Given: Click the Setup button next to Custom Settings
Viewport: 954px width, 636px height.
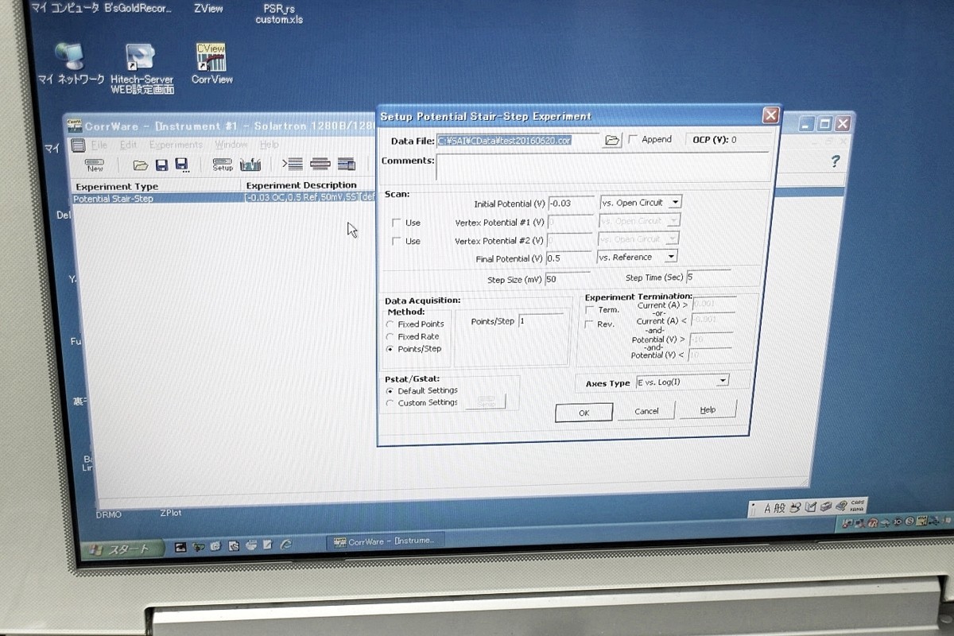Looking at the screenshot, I should pos(485,401).
